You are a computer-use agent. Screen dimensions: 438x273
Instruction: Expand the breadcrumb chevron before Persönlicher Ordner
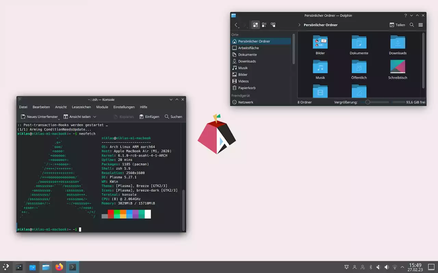(x=299, y=25)
